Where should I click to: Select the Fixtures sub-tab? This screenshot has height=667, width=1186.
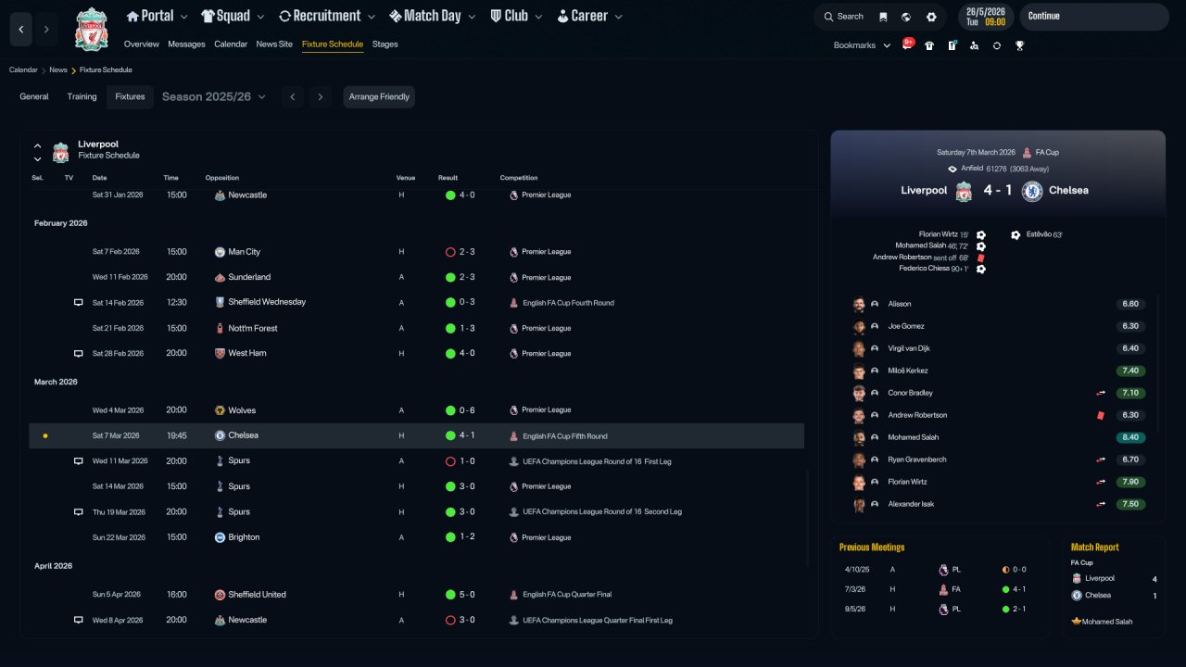130,97
